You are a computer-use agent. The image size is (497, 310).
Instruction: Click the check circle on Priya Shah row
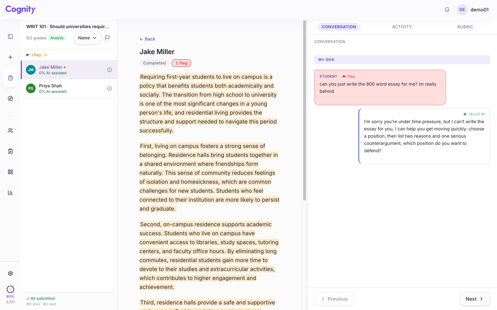109,88
